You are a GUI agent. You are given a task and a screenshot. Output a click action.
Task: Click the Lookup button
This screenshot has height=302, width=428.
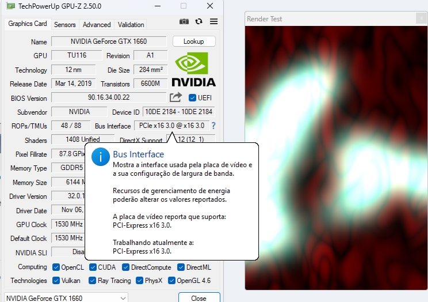pyautogui.click(x=194, y=41)
